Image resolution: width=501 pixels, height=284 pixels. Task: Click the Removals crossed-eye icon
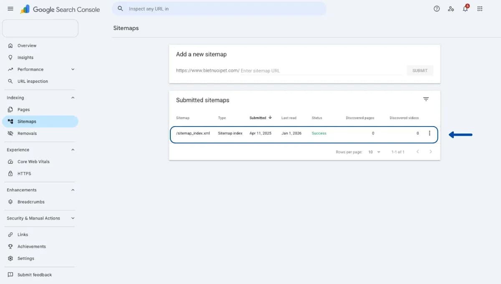pyautogui.click(x=10, y=133)
